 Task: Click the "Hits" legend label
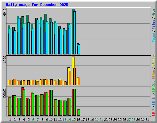pos(153,13)
